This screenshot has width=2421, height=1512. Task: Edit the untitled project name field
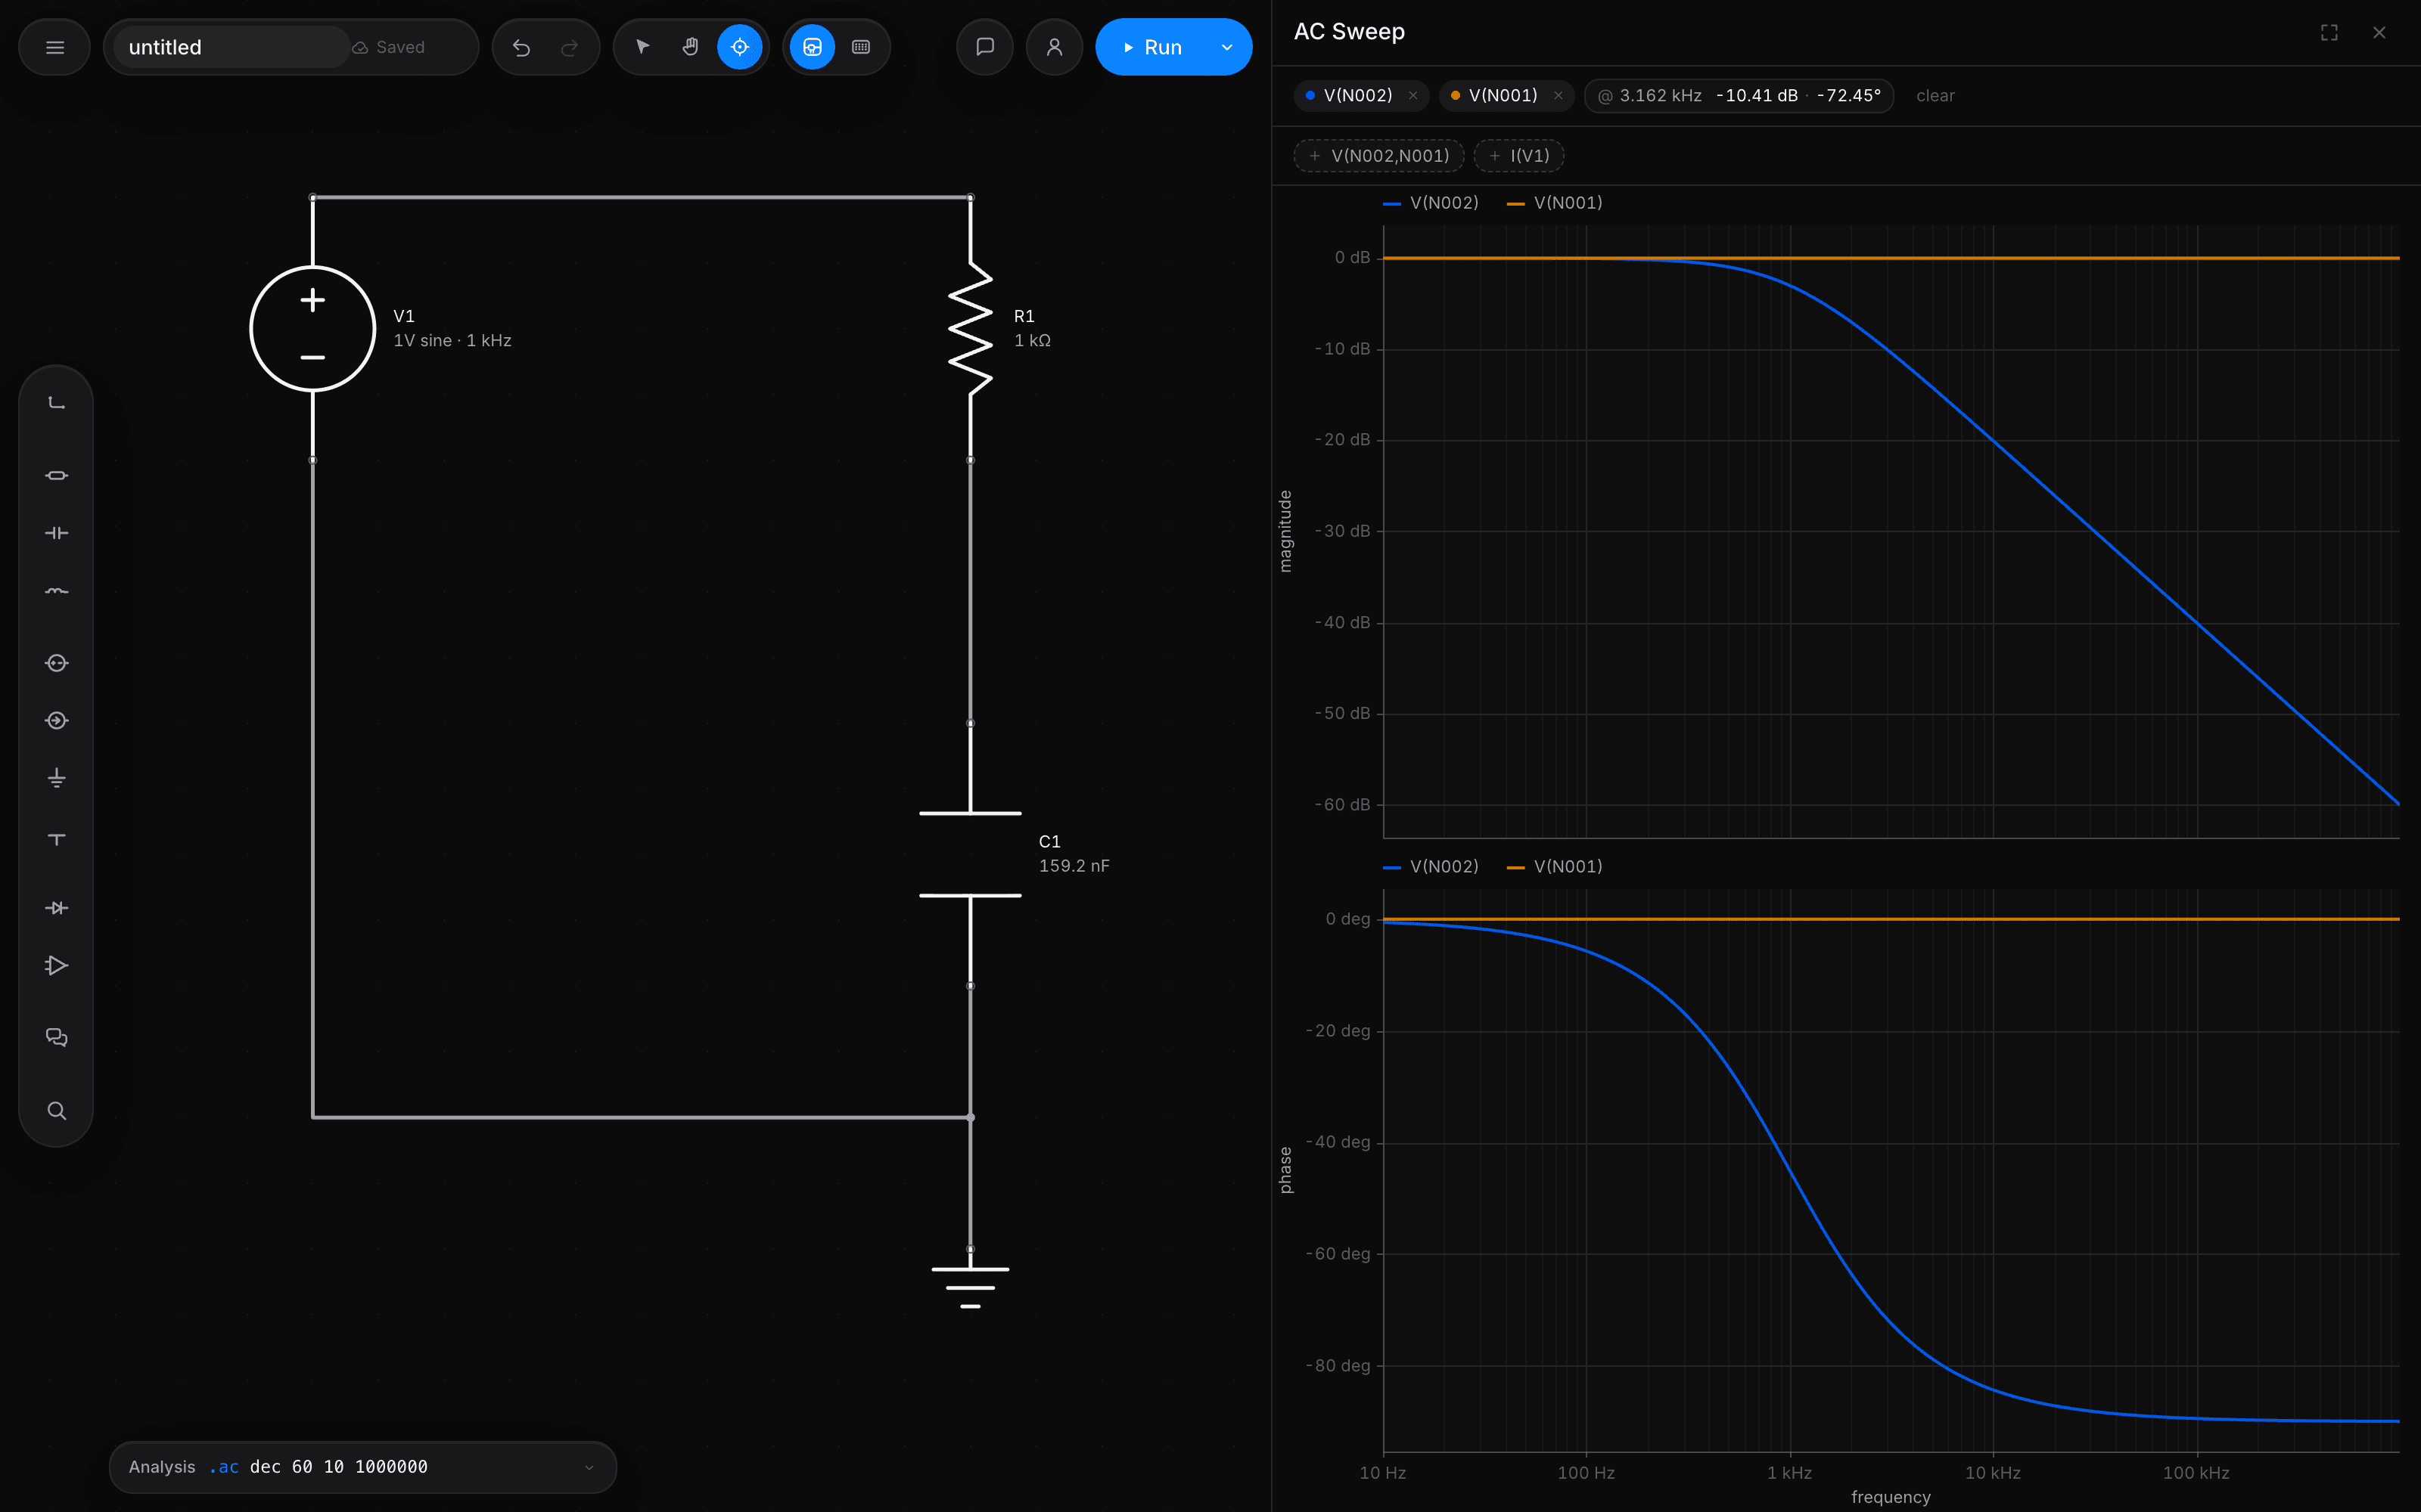pyautogui.click(x=231, y=47)
